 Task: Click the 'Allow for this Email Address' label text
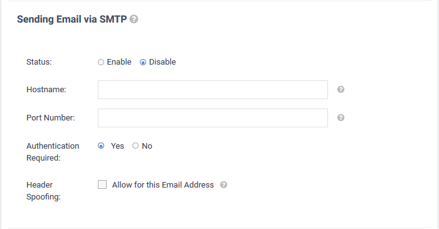pos(163,184)
